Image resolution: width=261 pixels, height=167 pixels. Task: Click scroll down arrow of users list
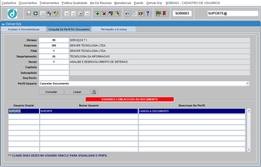pyautogui.click(x=249, y=150)
